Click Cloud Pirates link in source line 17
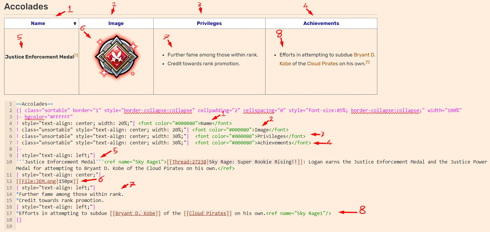Viewport: 490px width, 232px height. pos(208,213)
